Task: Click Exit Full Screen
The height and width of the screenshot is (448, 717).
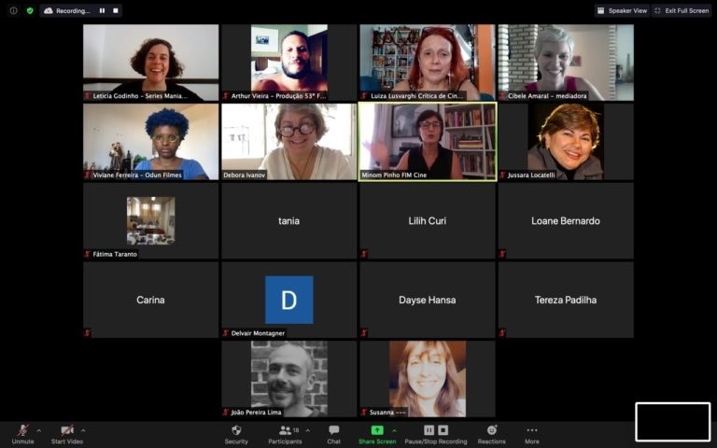Action: [x=682, y=11]
